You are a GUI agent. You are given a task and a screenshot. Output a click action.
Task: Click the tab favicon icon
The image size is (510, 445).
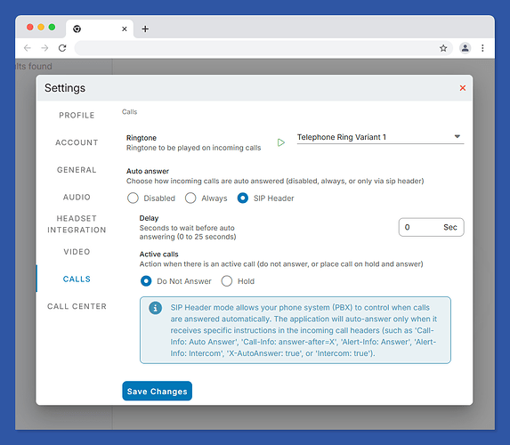(77, 29)
